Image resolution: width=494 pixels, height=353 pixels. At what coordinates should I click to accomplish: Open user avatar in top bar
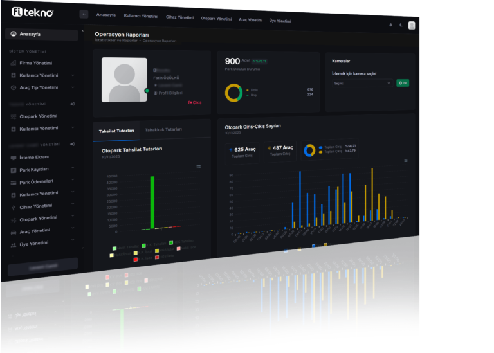412,25
